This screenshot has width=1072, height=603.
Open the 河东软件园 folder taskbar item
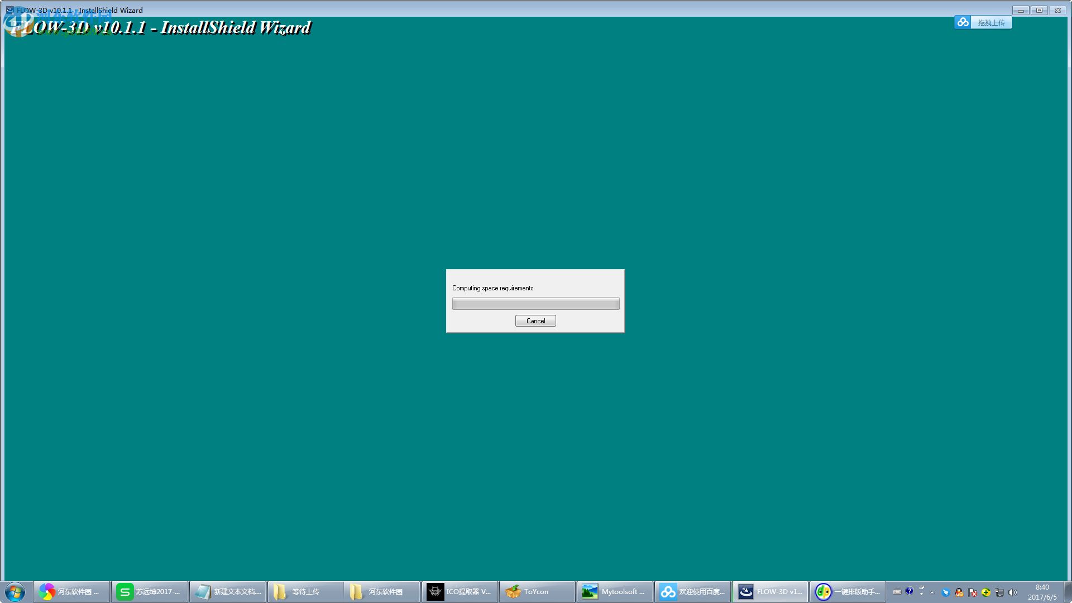(x=382, y=592)
